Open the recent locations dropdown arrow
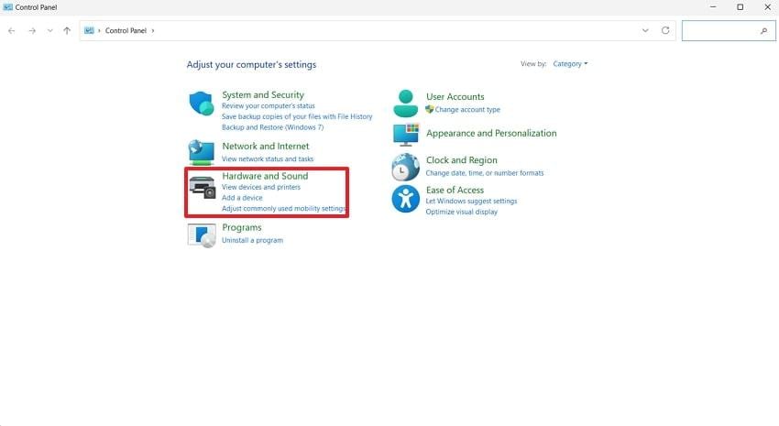The height and width of the screenshot is (426, 779). 49,31
